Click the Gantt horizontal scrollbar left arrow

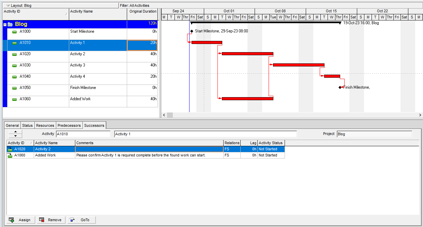(x=164, y=115)
